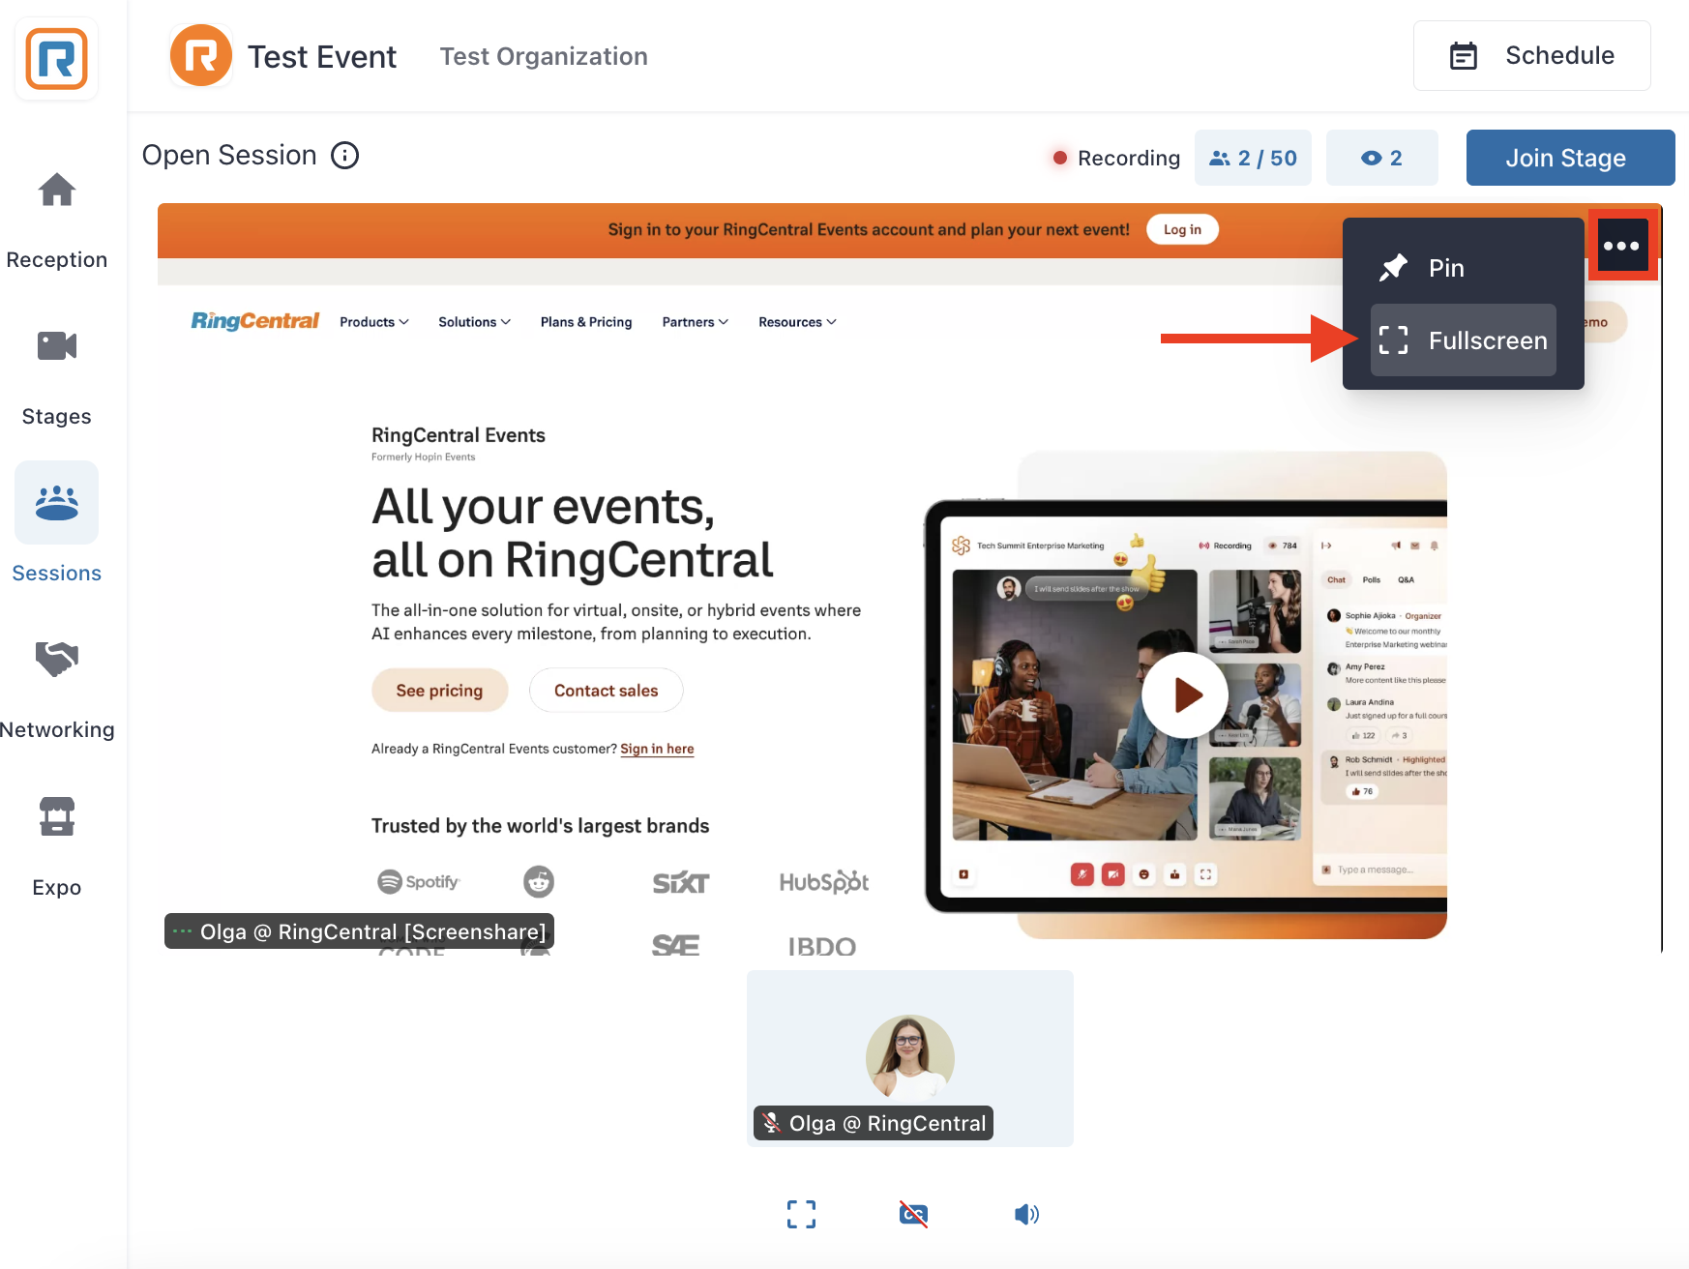Click the Spotify brand logo

pyautogui.click(x=419, y=881)
